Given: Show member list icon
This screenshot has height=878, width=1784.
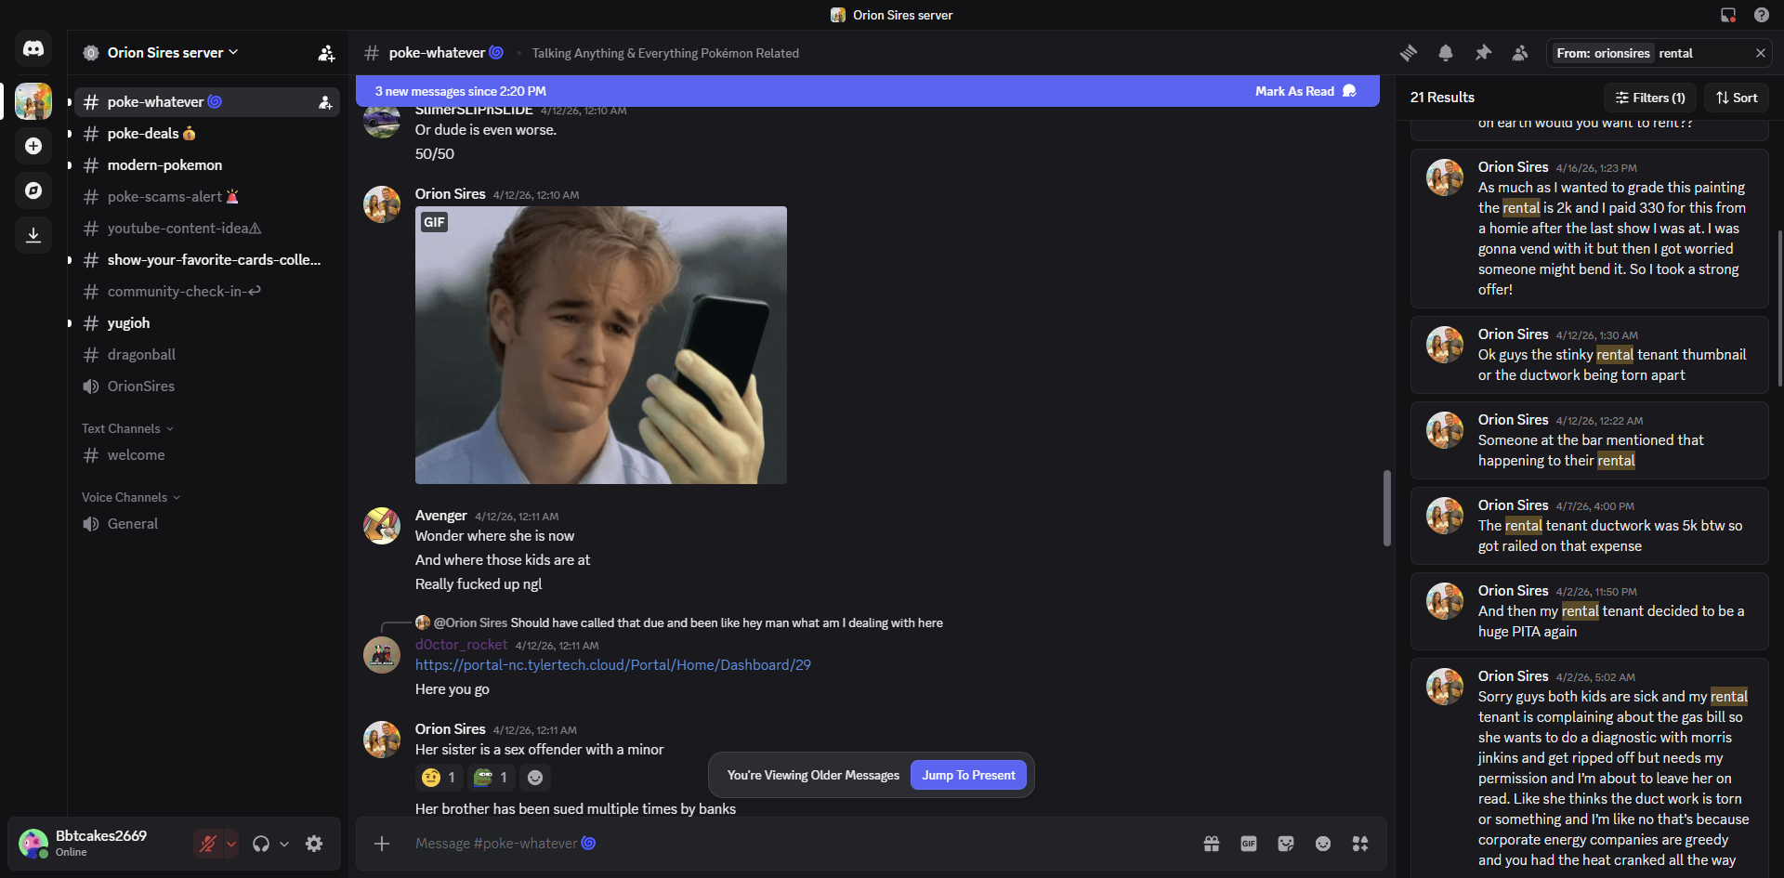Looking at the screenshot, I should (1520, 53).
